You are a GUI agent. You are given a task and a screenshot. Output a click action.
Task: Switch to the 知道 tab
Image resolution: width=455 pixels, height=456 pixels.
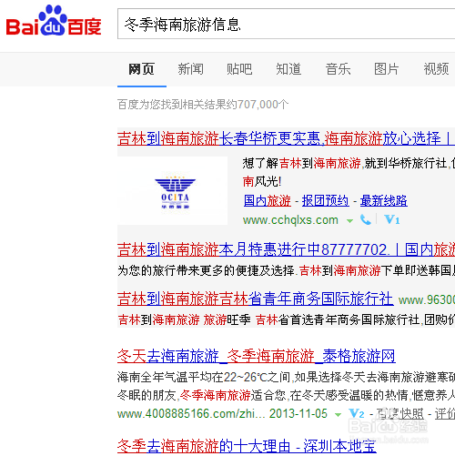288,69
